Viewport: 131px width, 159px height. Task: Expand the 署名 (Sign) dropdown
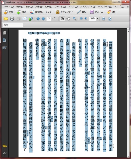(x=87, y=12)
